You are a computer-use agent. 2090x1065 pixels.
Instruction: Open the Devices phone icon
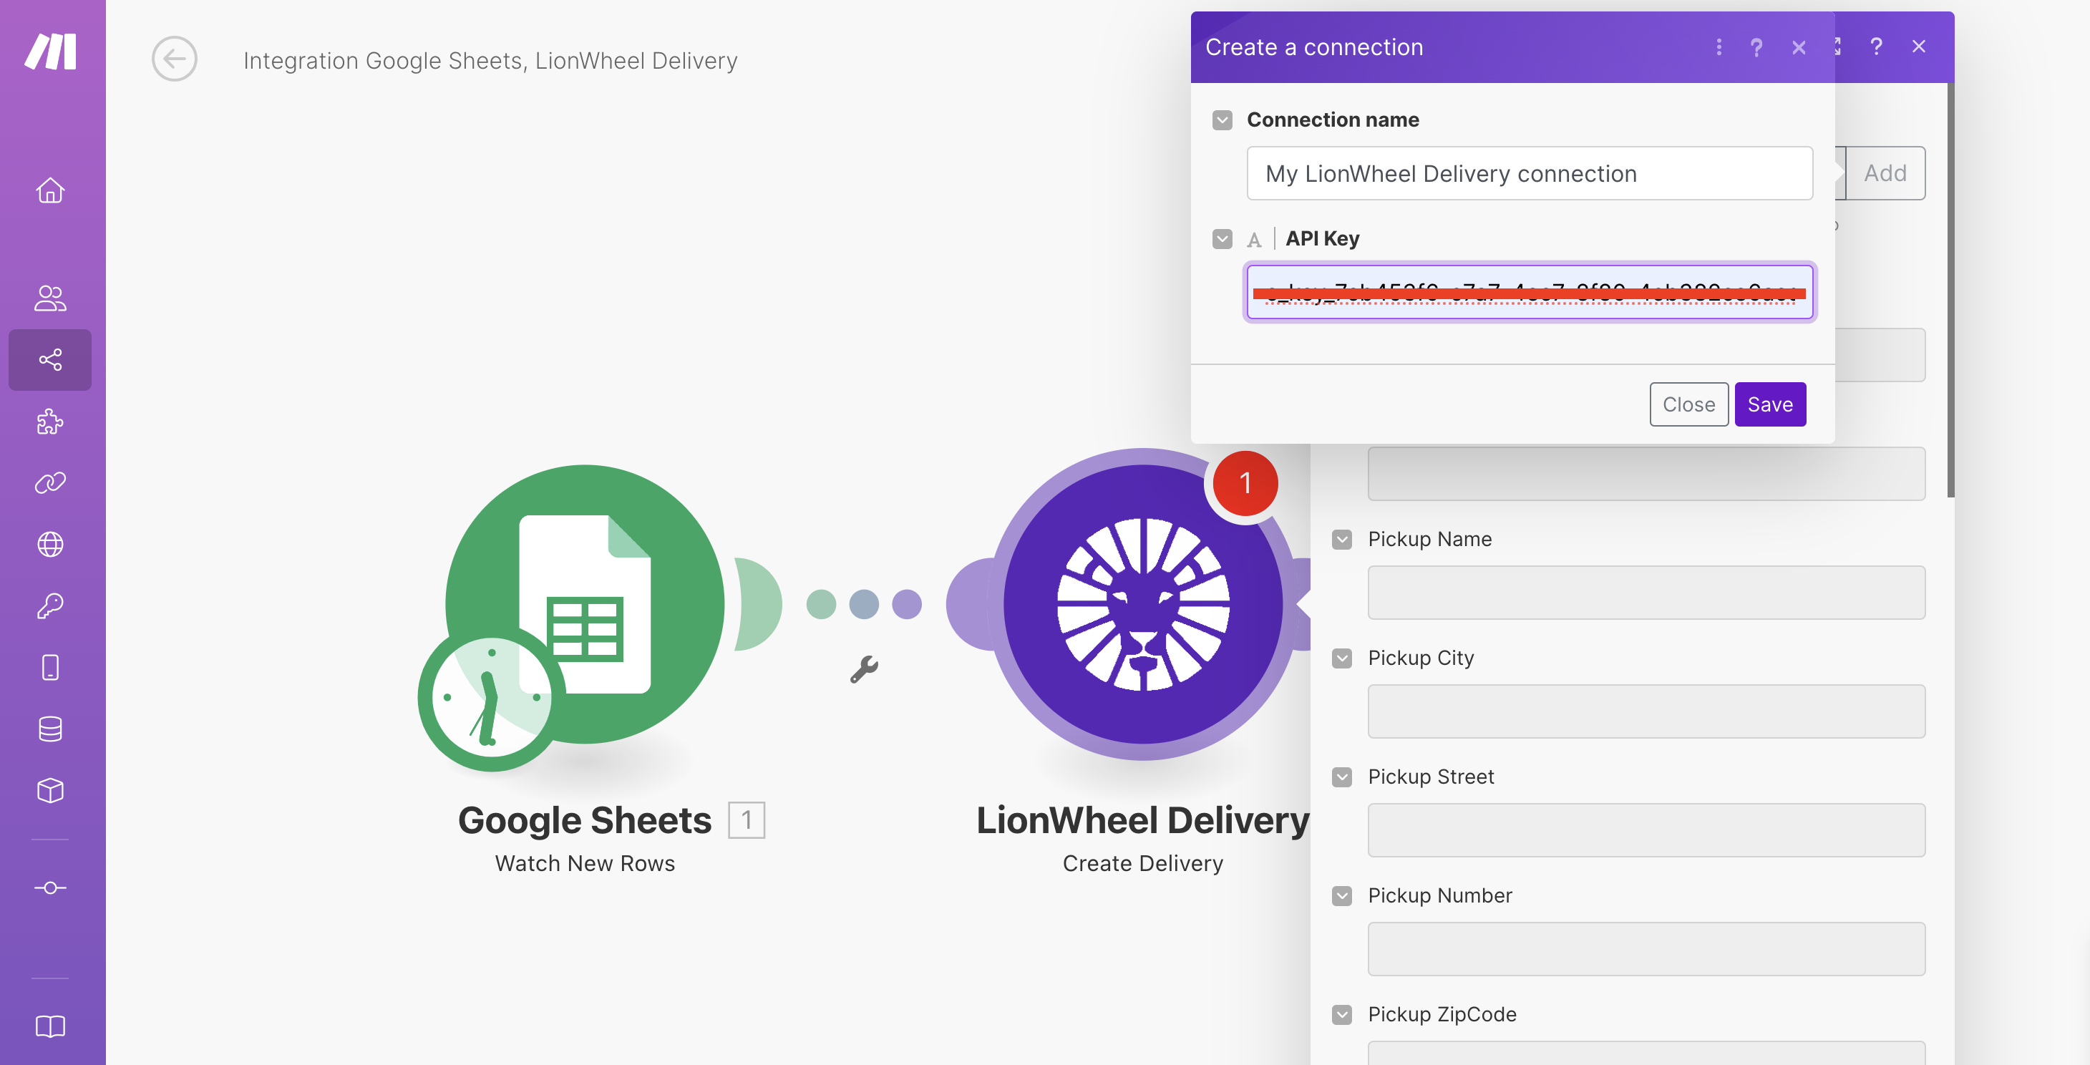click(50, 668)
